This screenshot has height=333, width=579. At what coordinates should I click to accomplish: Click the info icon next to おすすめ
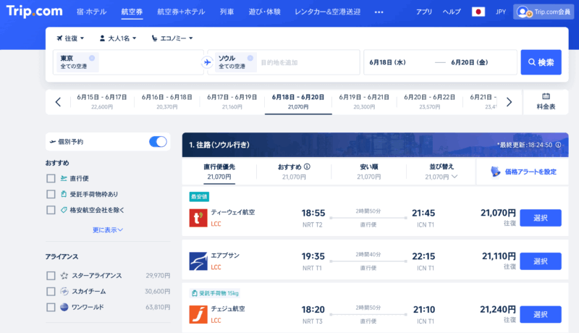pos(307,167)
